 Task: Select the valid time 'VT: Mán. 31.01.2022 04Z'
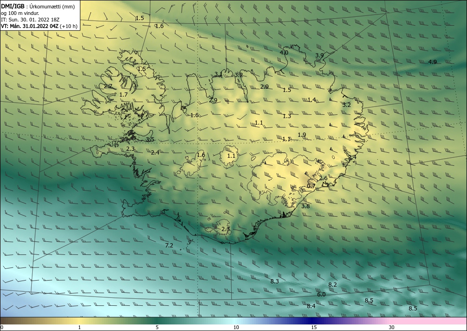pos(30,26)
